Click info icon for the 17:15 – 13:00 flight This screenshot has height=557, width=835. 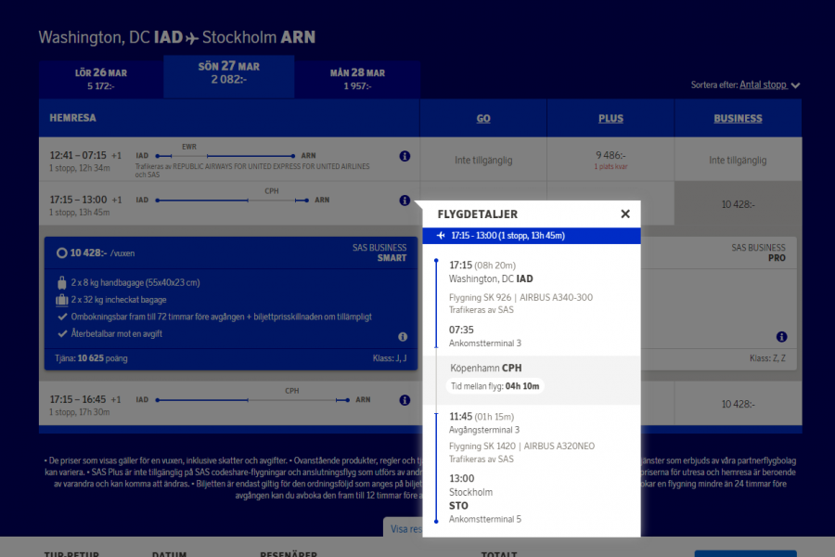click(x=405, y=201)
